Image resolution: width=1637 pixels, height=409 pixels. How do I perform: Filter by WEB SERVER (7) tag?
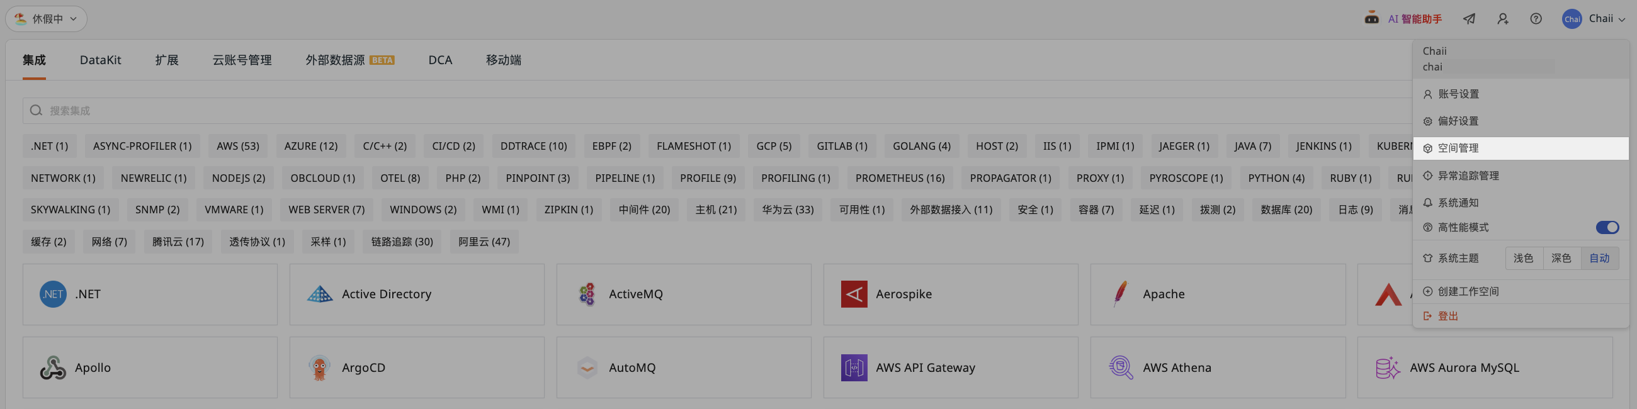tap(327, 210)
